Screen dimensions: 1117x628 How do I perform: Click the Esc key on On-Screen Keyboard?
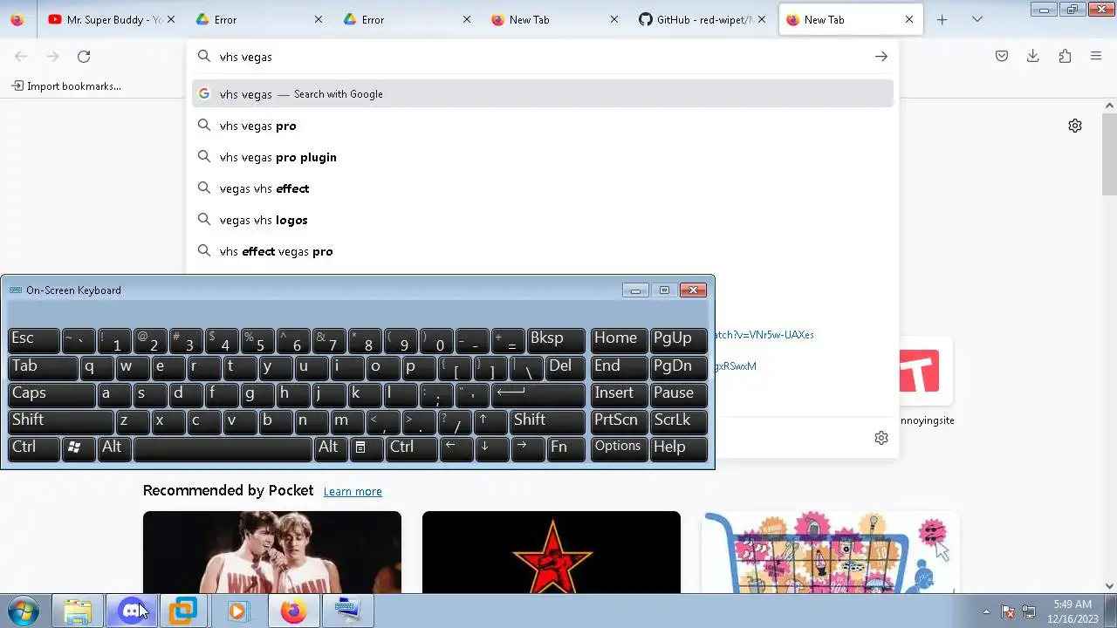(x=33, y=339)
